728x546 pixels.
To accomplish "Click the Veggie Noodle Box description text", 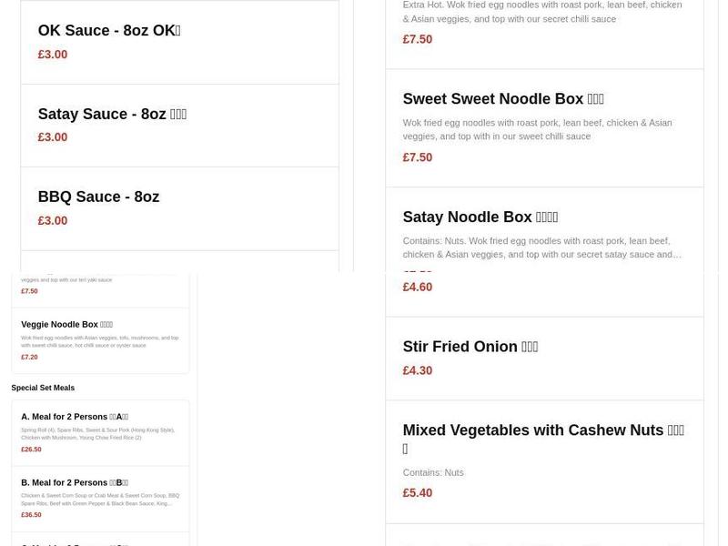I will pos(100,340).
